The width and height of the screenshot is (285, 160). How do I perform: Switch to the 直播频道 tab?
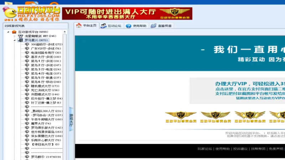[x=161, y=26]
